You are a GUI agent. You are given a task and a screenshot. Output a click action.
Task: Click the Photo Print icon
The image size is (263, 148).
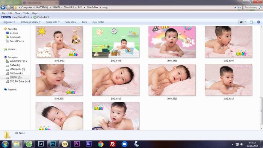pyautogui.click(x=35, y=17)
